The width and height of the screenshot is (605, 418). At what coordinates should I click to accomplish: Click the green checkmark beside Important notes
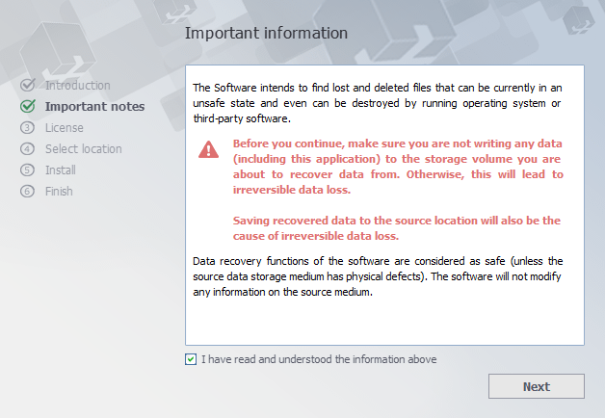pyautogui.click(x=27, y=107)
